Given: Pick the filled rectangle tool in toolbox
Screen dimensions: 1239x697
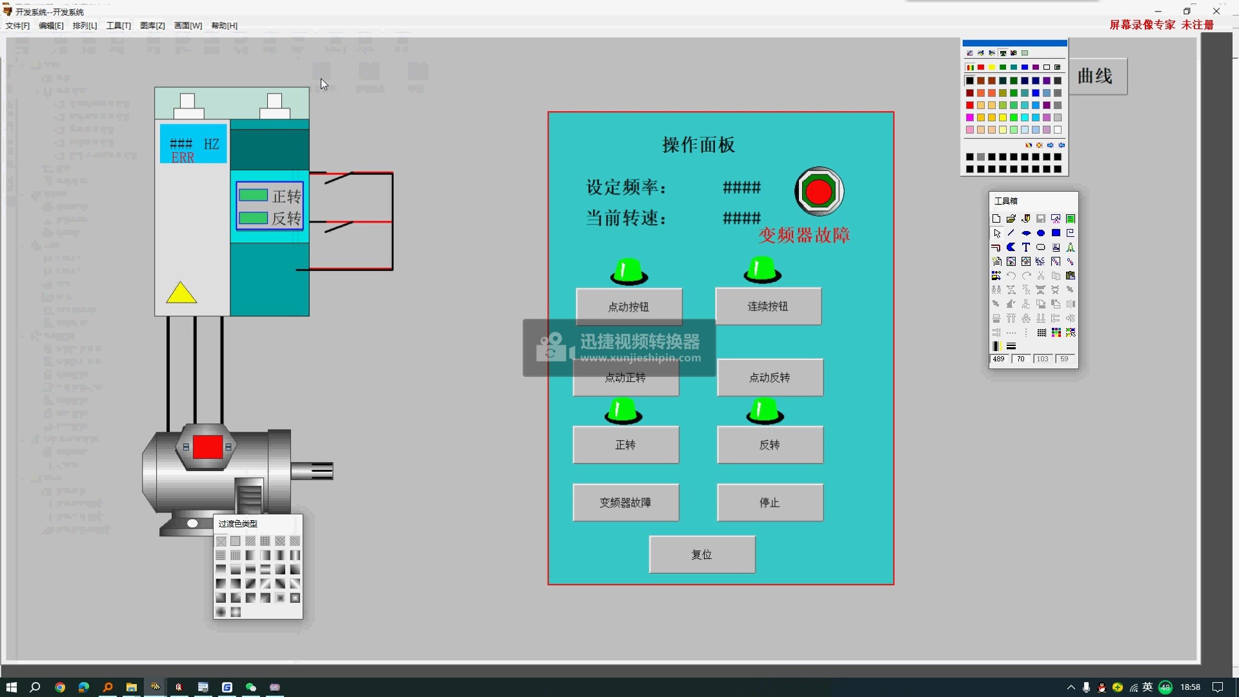Looking at the screenshot, I should (1056, 233).
